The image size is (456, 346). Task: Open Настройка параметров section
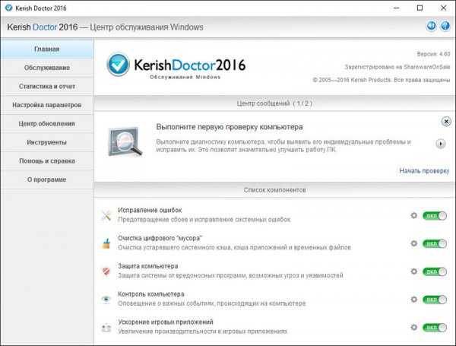pos(47,105)
